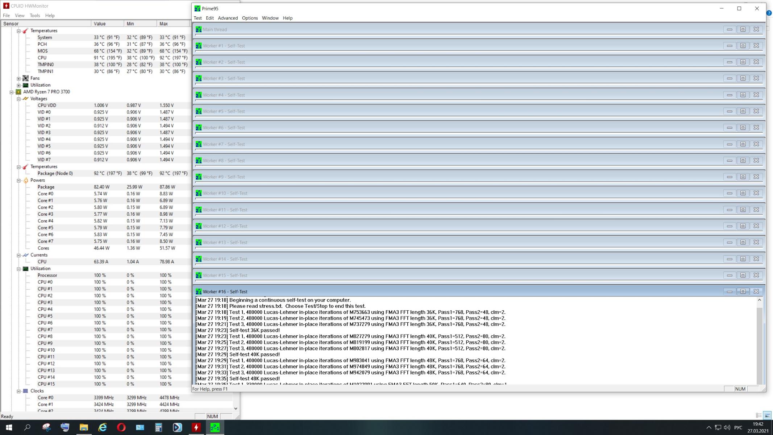Viewport: 773px width, 435px height.
Task: Open Calculator from the taskbar
Action: pos(158,427)
